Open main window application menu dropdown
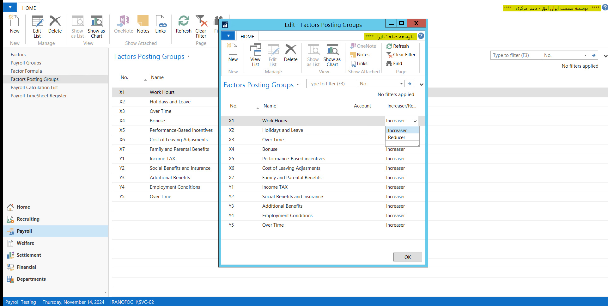Viewport: 608px width, 306px height. click(10, 7)
